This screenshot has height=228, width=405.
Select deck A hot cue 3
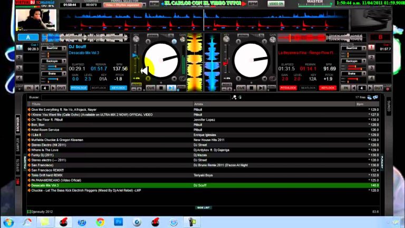click(19, 68)
